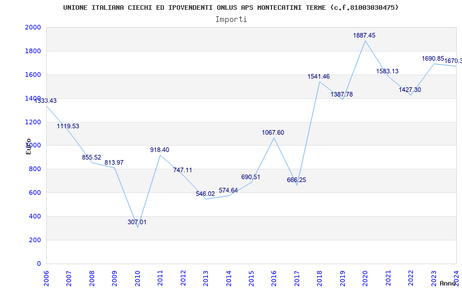Click the chart title UNIONE ITALIANA CIECHI
Viewport: 462px width, 289px height.
coord(230,8)
